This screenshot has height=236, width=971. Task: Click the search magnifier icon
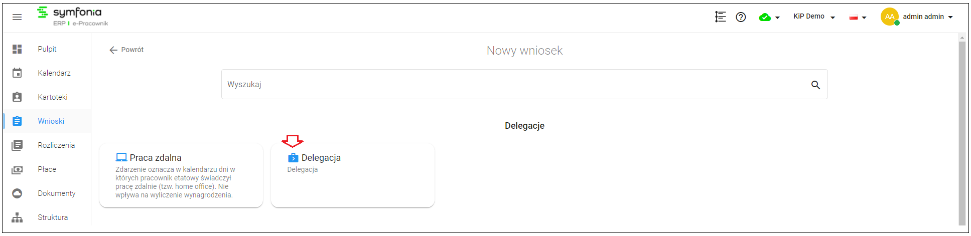point(815,85)
